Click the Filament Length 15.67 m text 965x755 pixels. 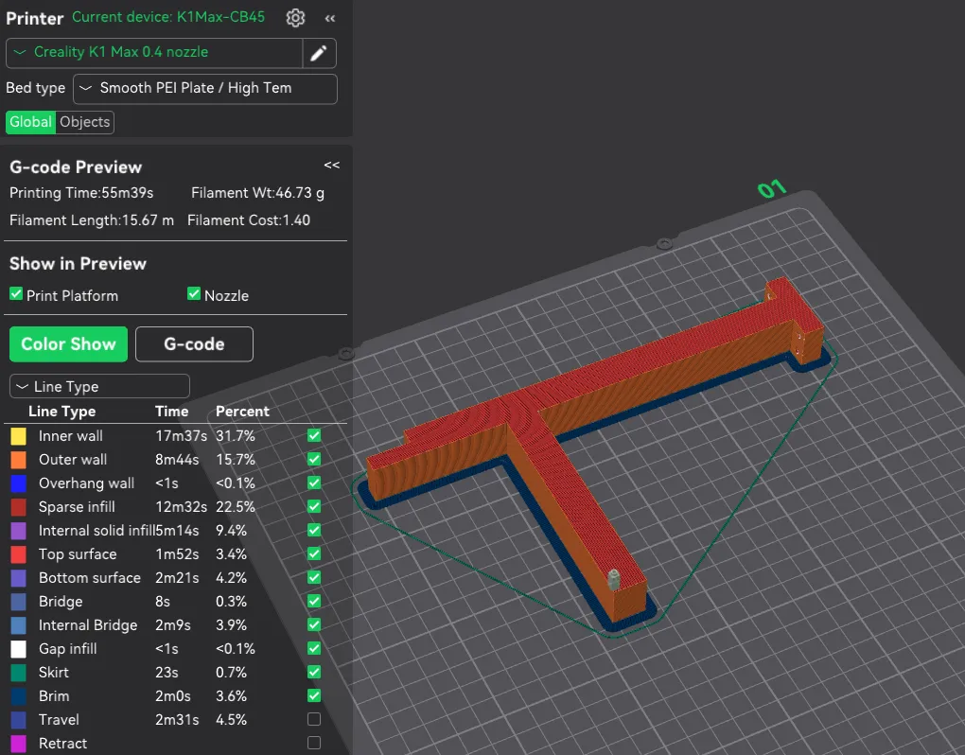[92, 220]
